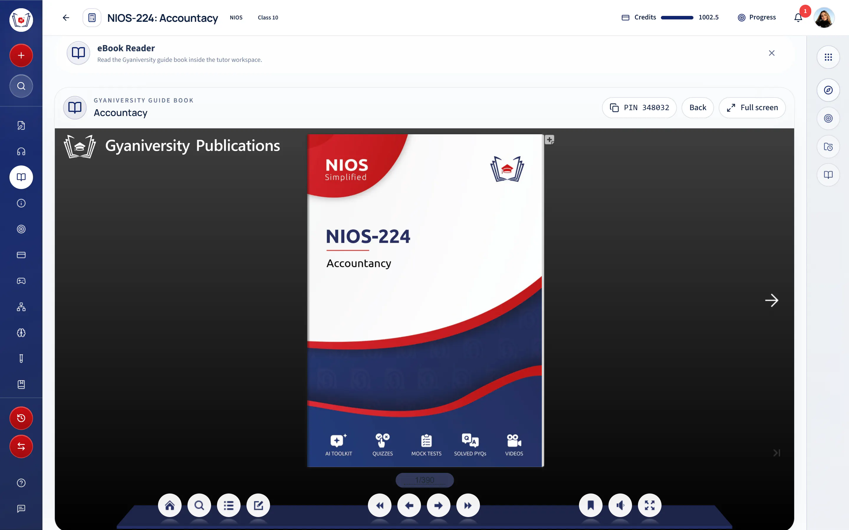Open the folder clock icon in right panel
Viewport: 849px width, 530px height.
tap(828, 147)
